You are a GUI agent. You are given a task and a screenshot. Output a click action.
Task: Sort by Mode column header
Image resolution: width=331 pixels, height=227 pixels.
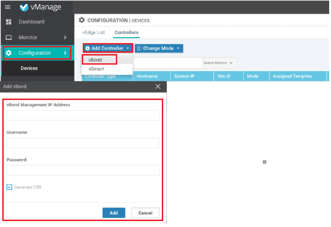click(256, 76)
